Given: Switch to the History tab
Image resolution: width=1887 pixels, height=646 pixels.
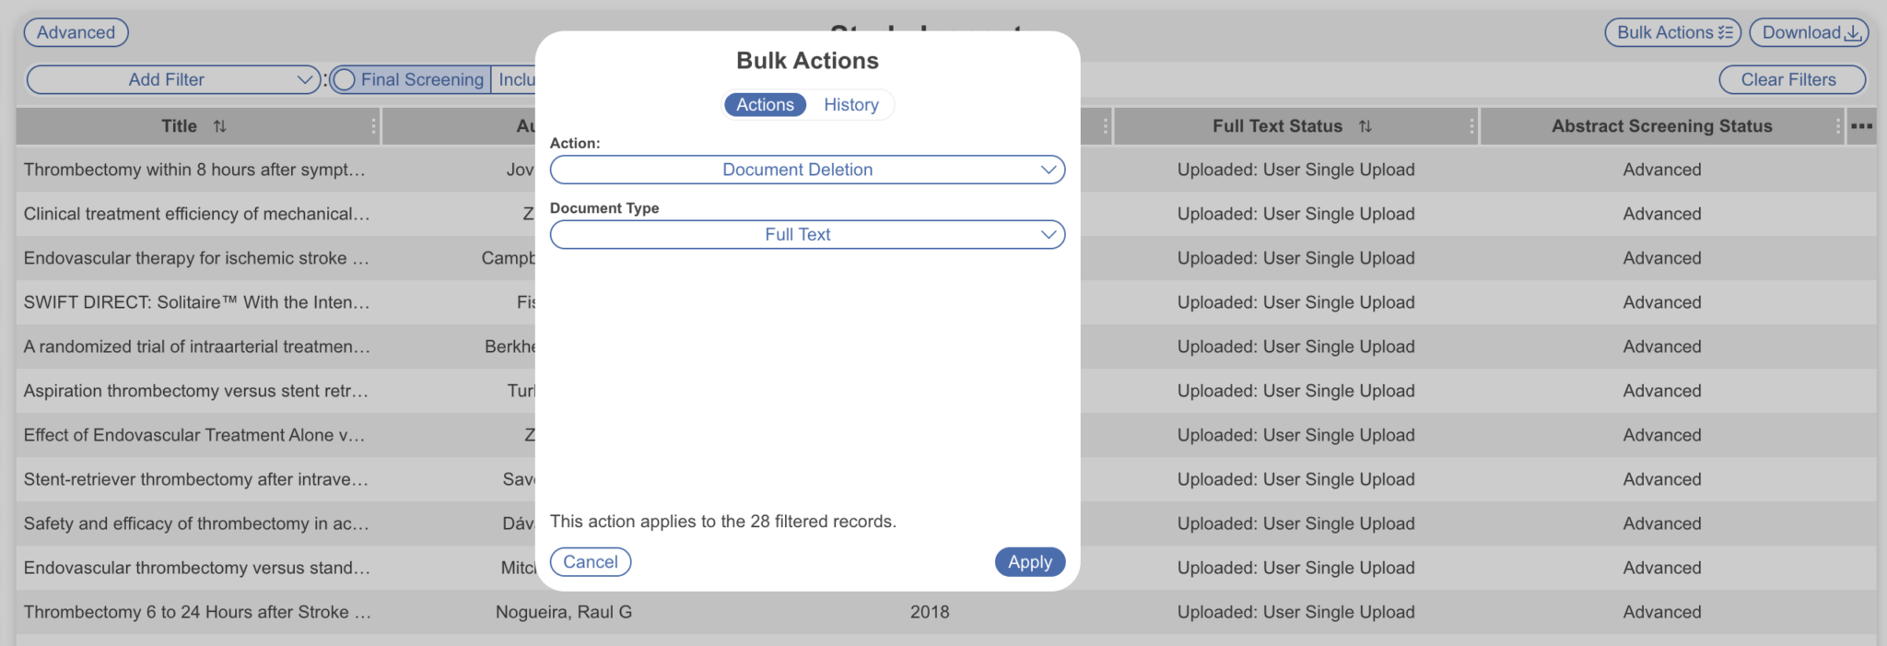Looking at the screenshot, I should [x=850, y=104].
